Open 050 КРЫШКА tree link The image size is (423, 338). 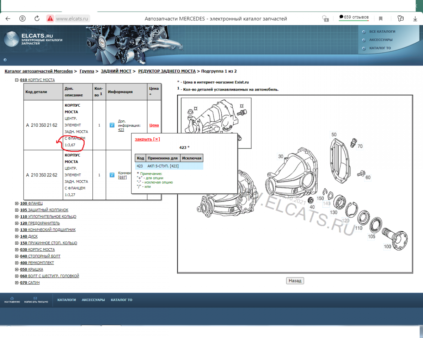(x=32, y=269)
